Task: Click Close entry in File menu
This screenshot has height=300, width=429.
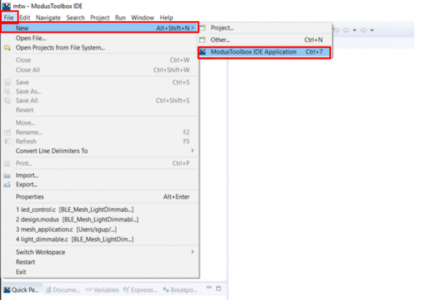Action: click(x=100, y=60)
